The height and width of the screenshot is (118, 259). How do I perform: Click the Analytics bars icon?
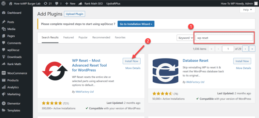coord(4,87)
